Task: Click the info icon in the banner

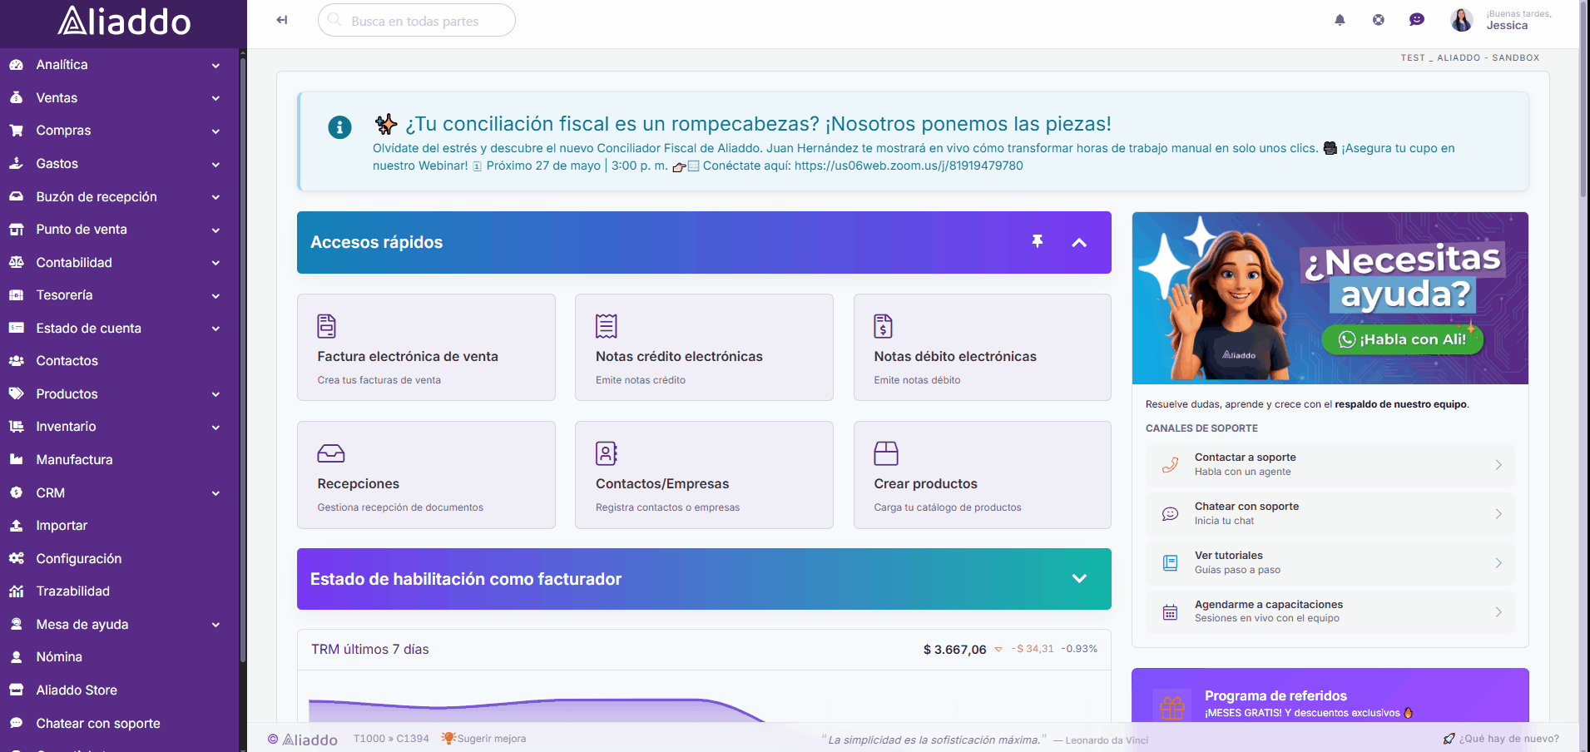Action: pos(339,127)
